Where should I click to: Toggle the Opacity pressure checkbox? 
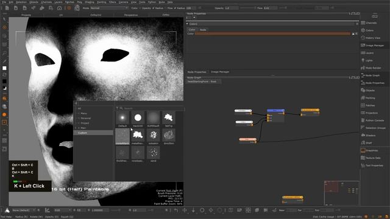(140, 8)
